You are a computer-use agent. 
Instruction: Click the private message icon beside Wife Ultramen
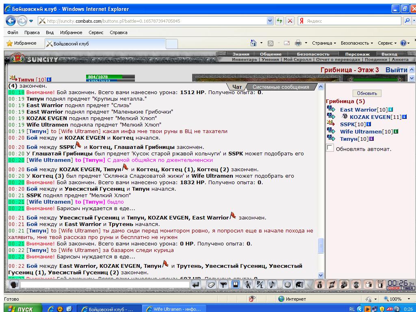[331, 130]
